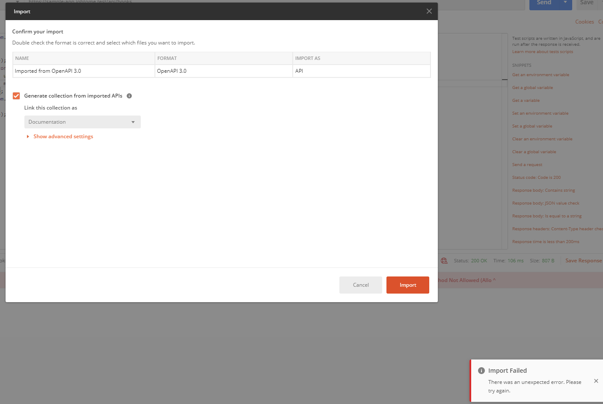Click the globe status icon near response stats
The height and width of the screenshot is (404, 603).
444,260
